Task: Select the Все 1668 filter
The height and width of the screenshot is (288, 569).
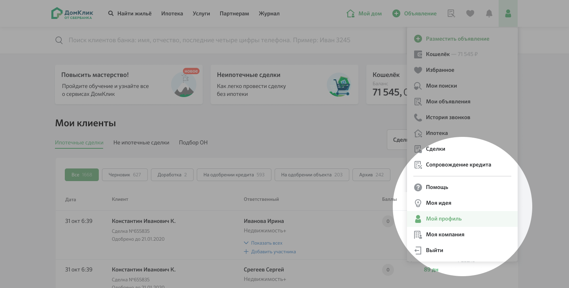Action: [x=82, y=175]
